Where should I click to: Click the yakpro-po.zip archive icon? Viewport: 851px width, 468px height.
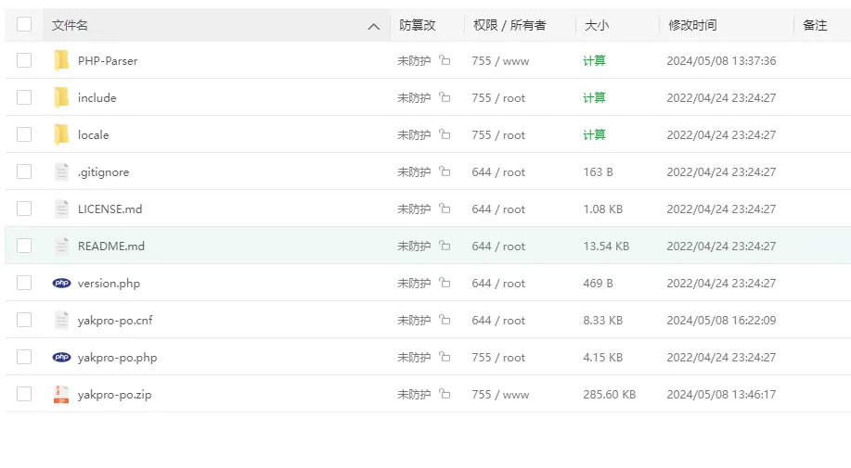(x=61, y=395)
